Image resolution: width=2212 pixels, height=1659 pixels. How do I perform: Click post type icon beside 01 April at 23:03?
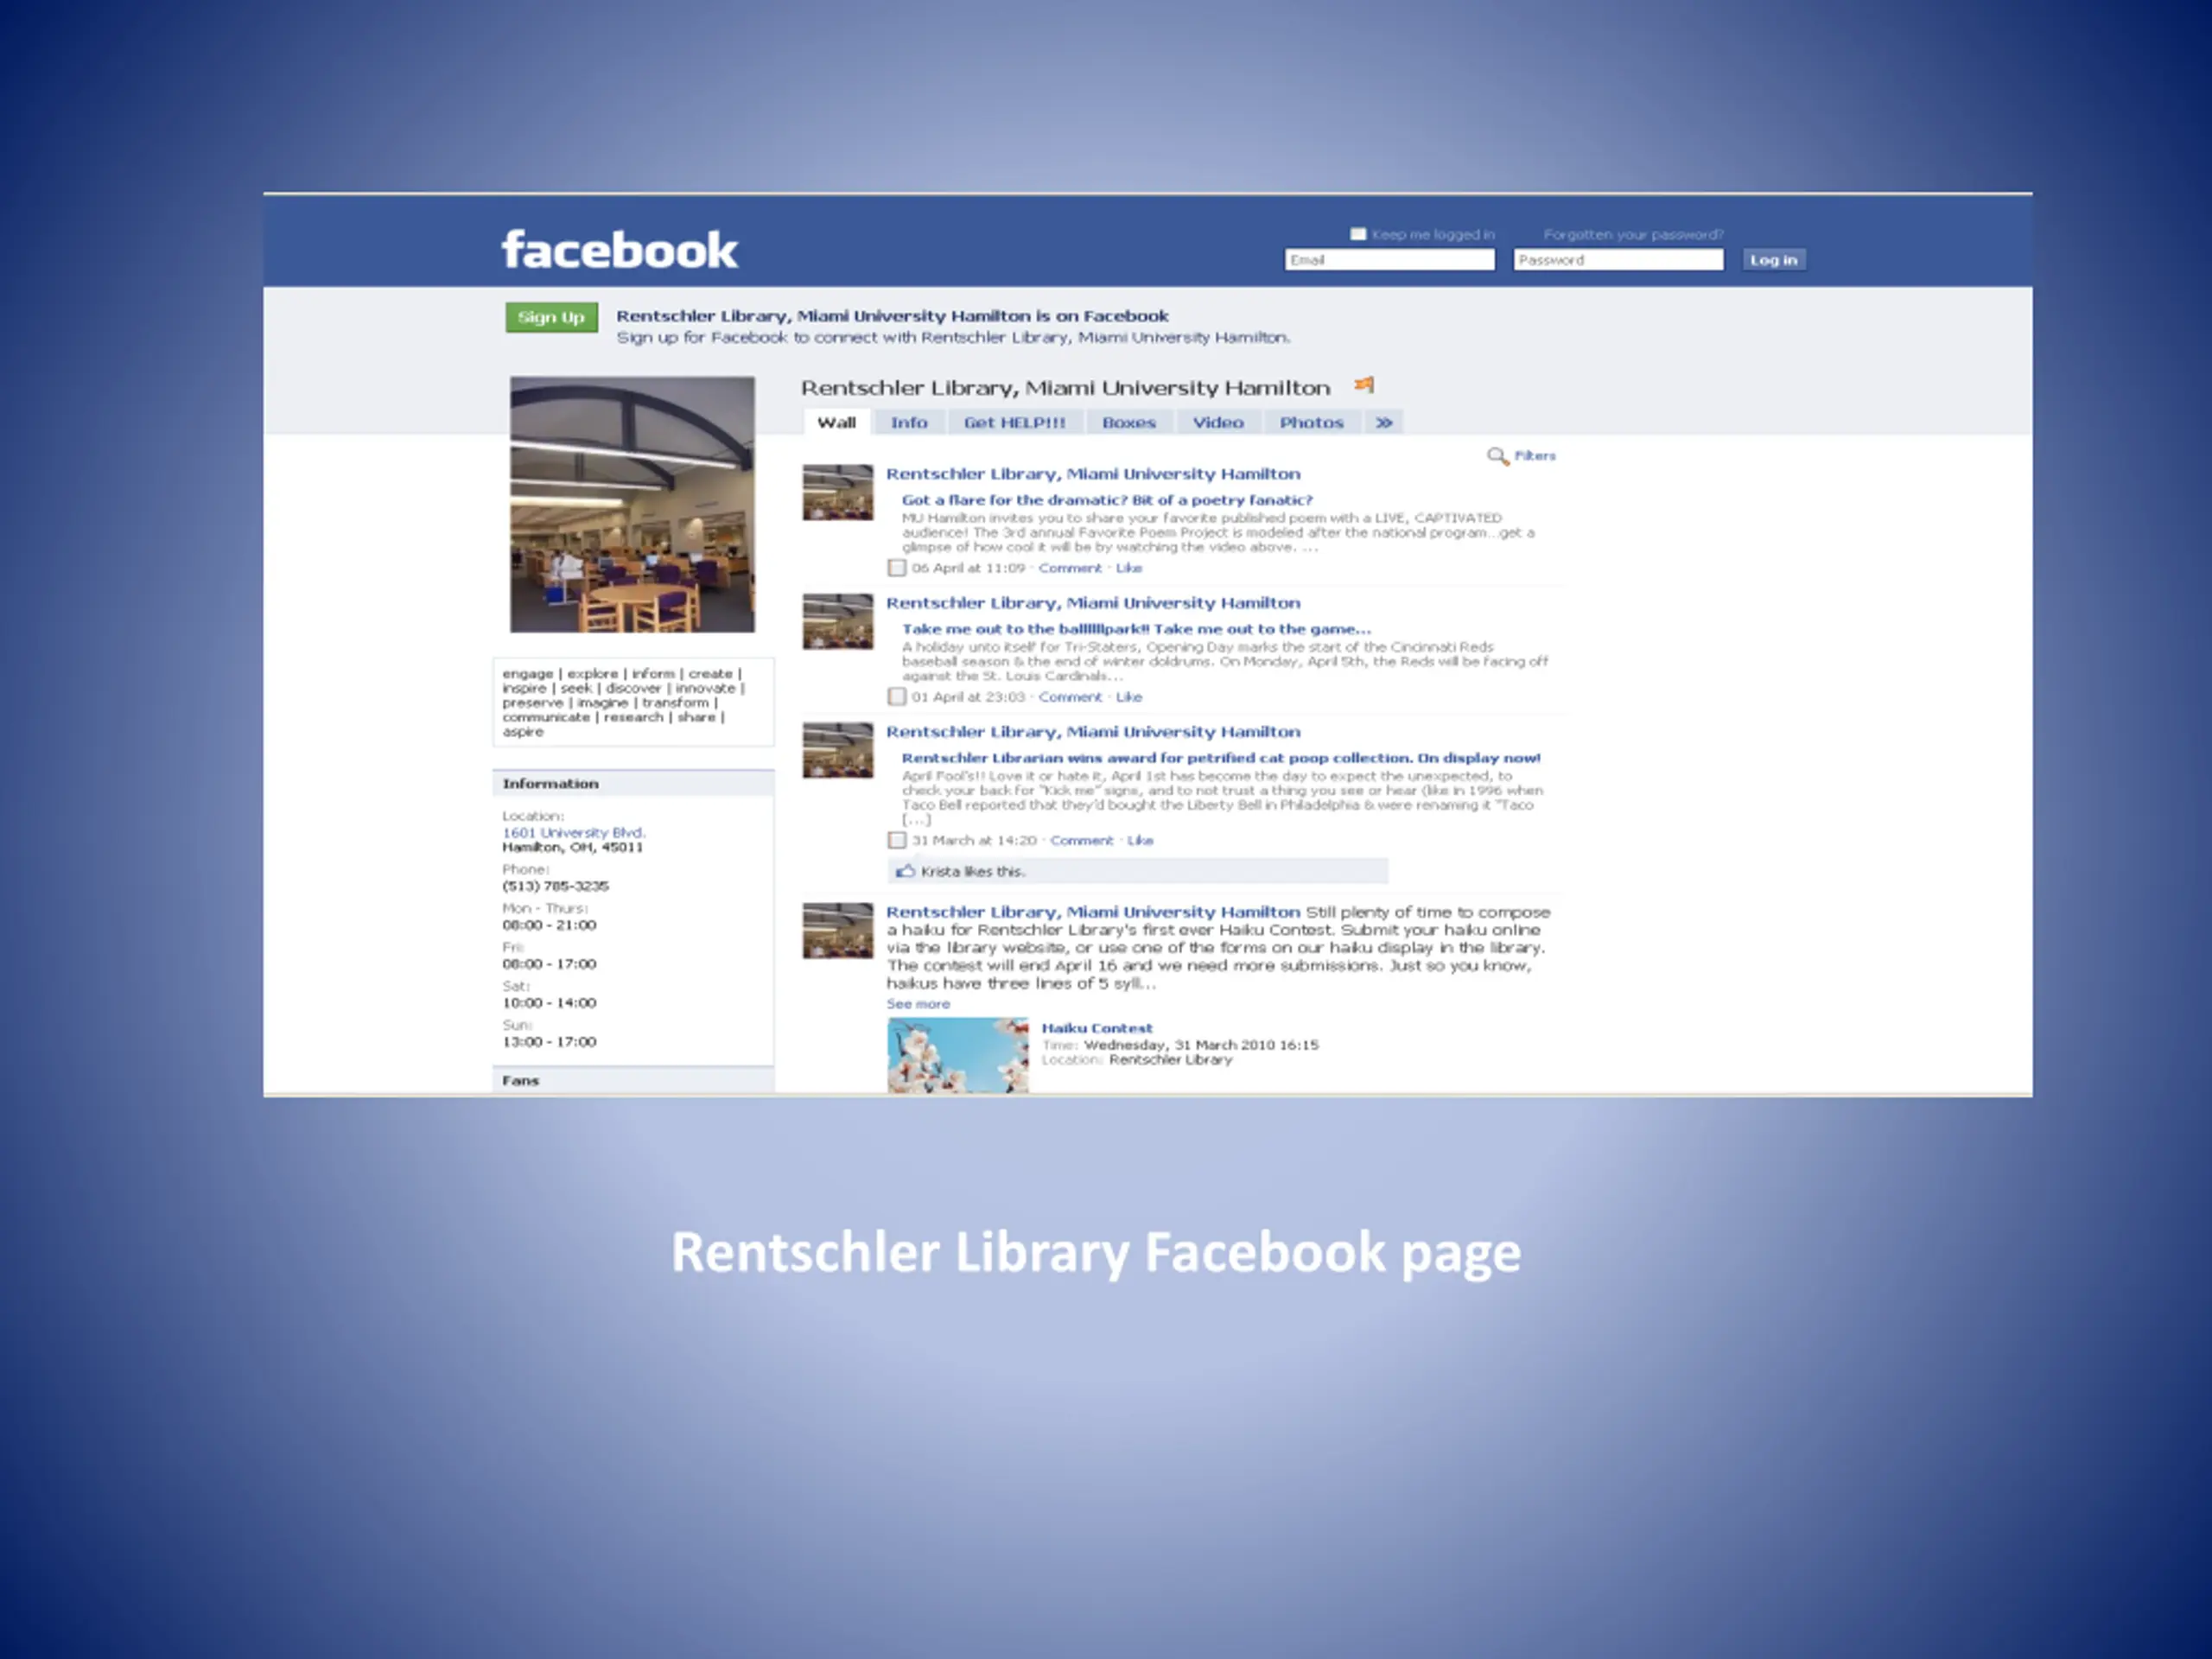tap(897, 697)
